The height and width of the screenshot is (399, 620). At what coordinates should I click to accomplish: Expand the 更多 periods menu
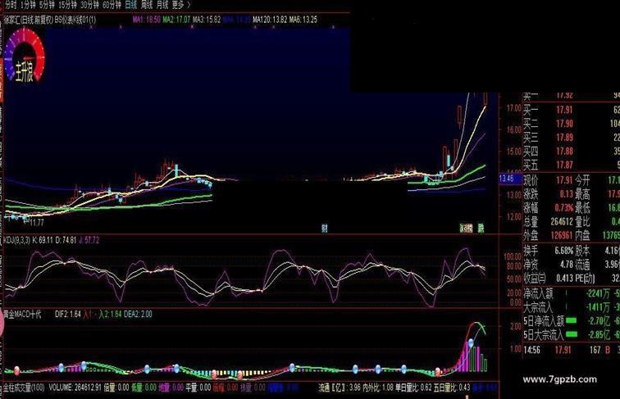click(x=181, y=5)
